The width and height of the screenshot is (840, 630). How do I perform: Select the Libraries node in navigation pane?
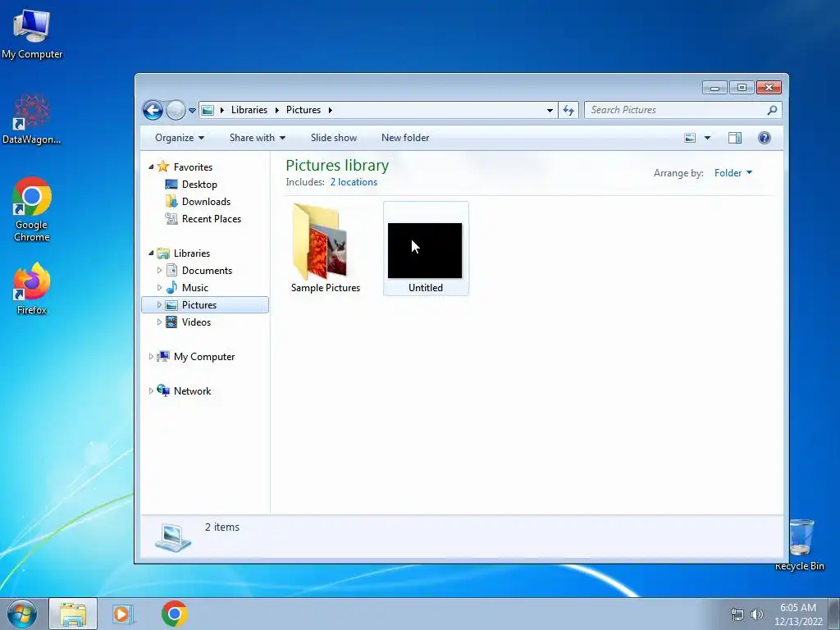tap(192, 253)
